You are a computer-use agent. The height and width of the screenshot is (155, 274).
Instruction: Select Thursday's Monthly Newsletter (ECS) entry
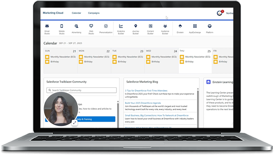tap(198, 57)
